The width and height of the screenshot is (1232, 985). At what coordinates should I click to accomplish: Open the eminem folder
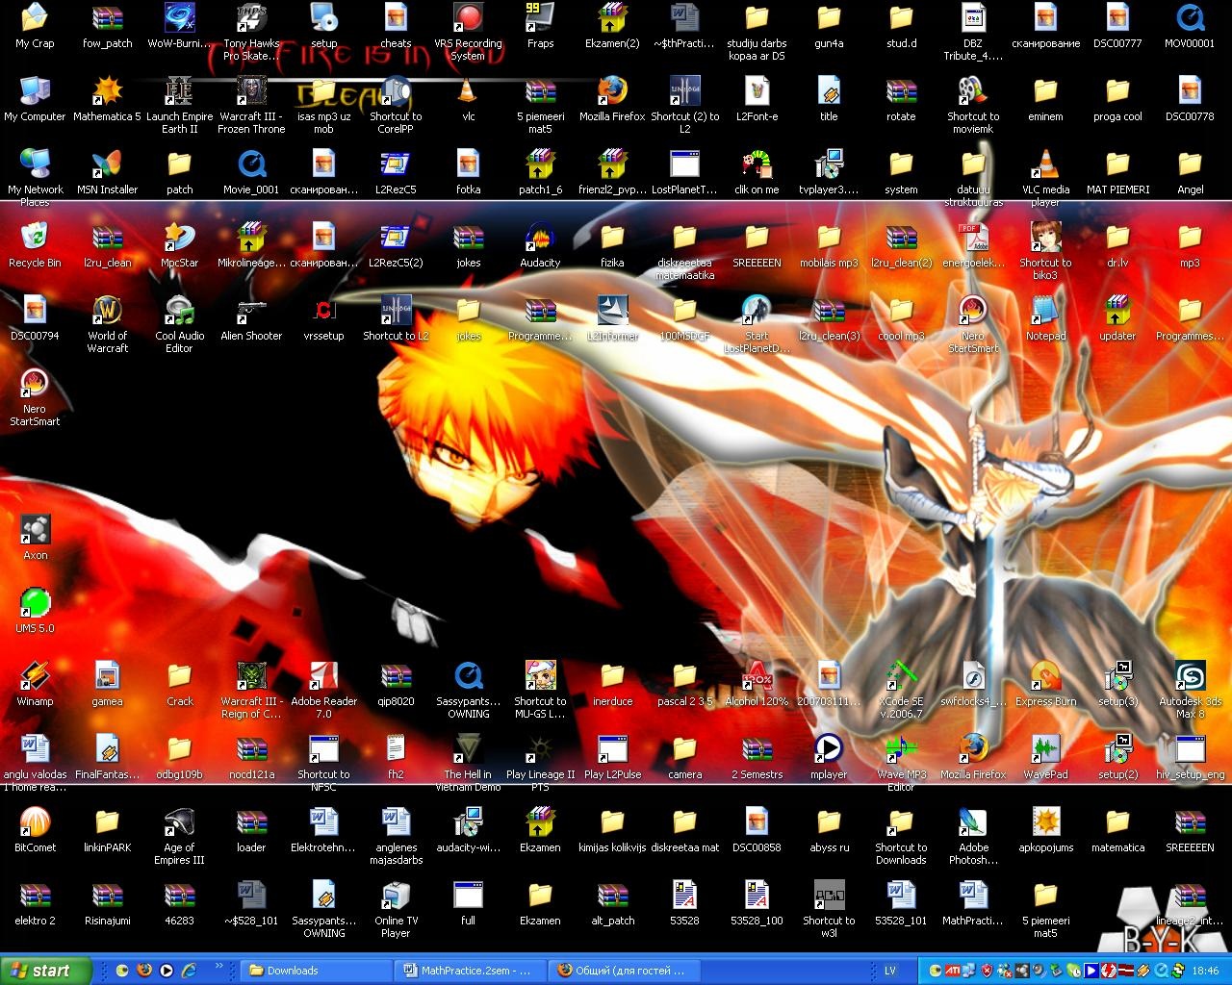(1045, 91)
